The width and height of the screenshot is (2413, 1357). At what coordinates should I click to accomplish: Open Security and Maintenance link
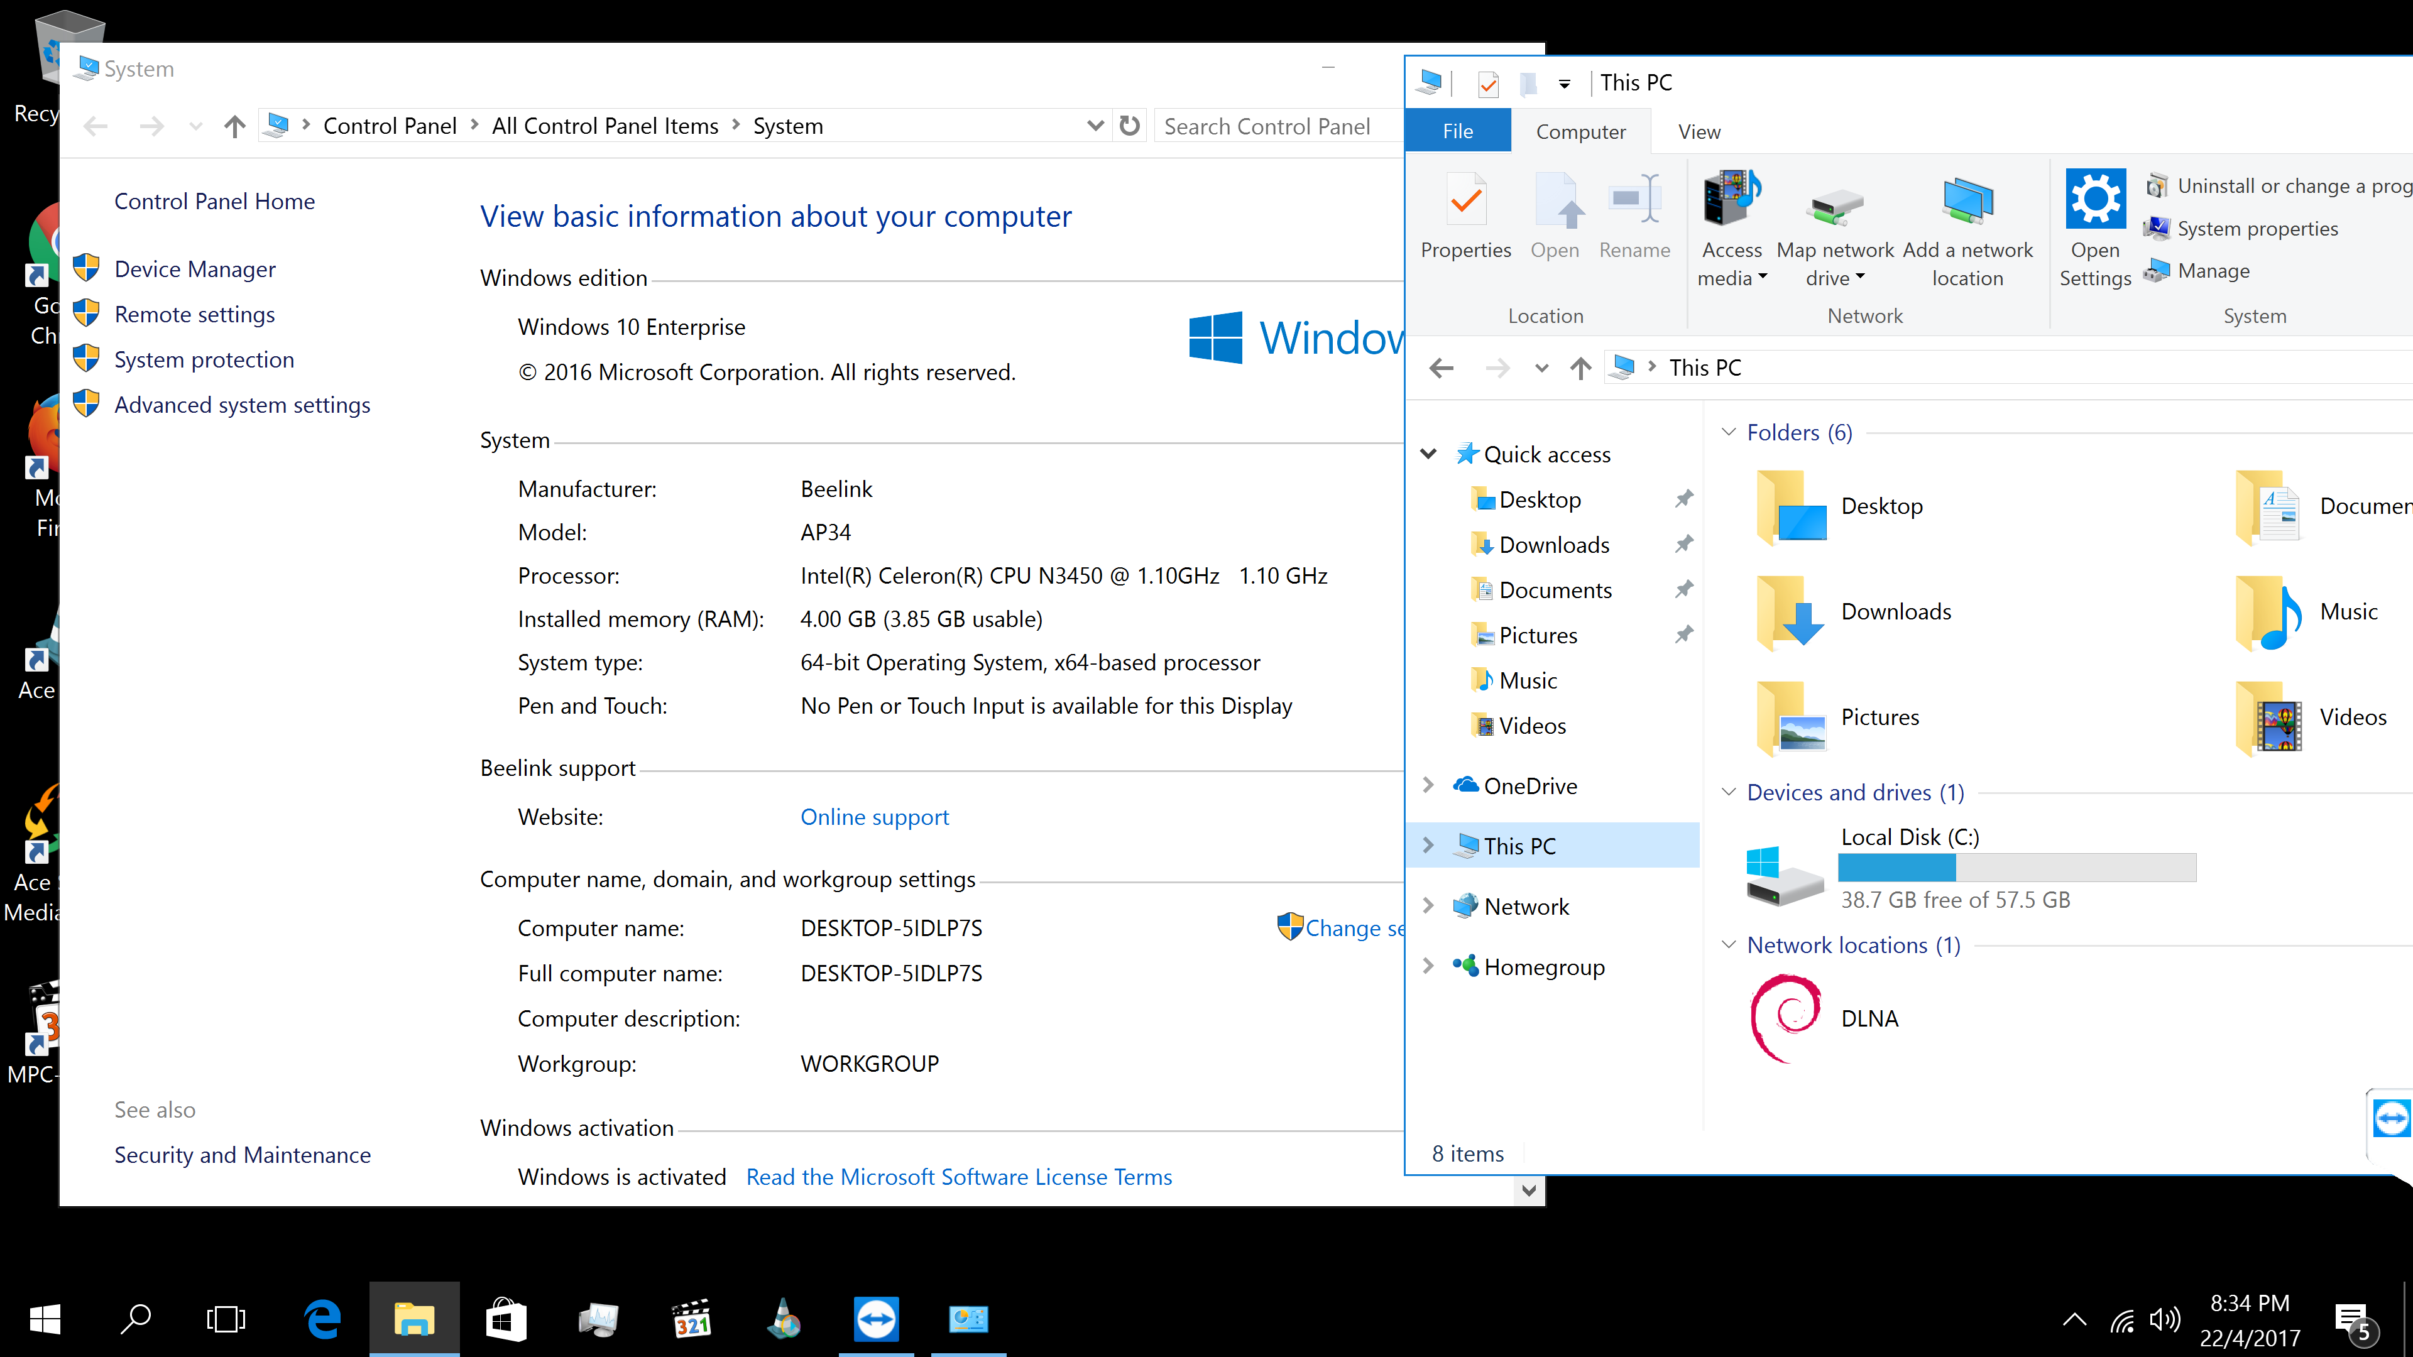(243, 1155)
